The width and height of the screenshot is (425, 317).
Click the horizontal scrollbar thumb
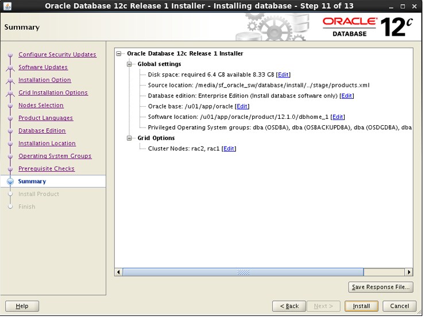[243, 272]
